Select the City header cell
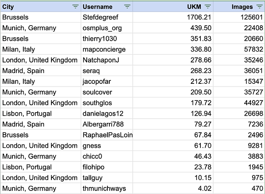The image size is (265, 194). click(x=41, y=7)
